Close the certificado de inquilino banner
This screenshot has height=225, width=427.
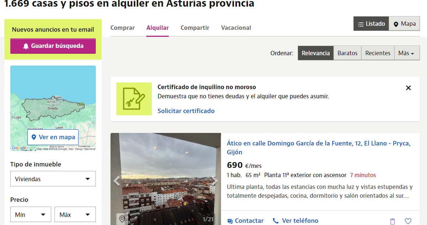[x=408, y=88]
